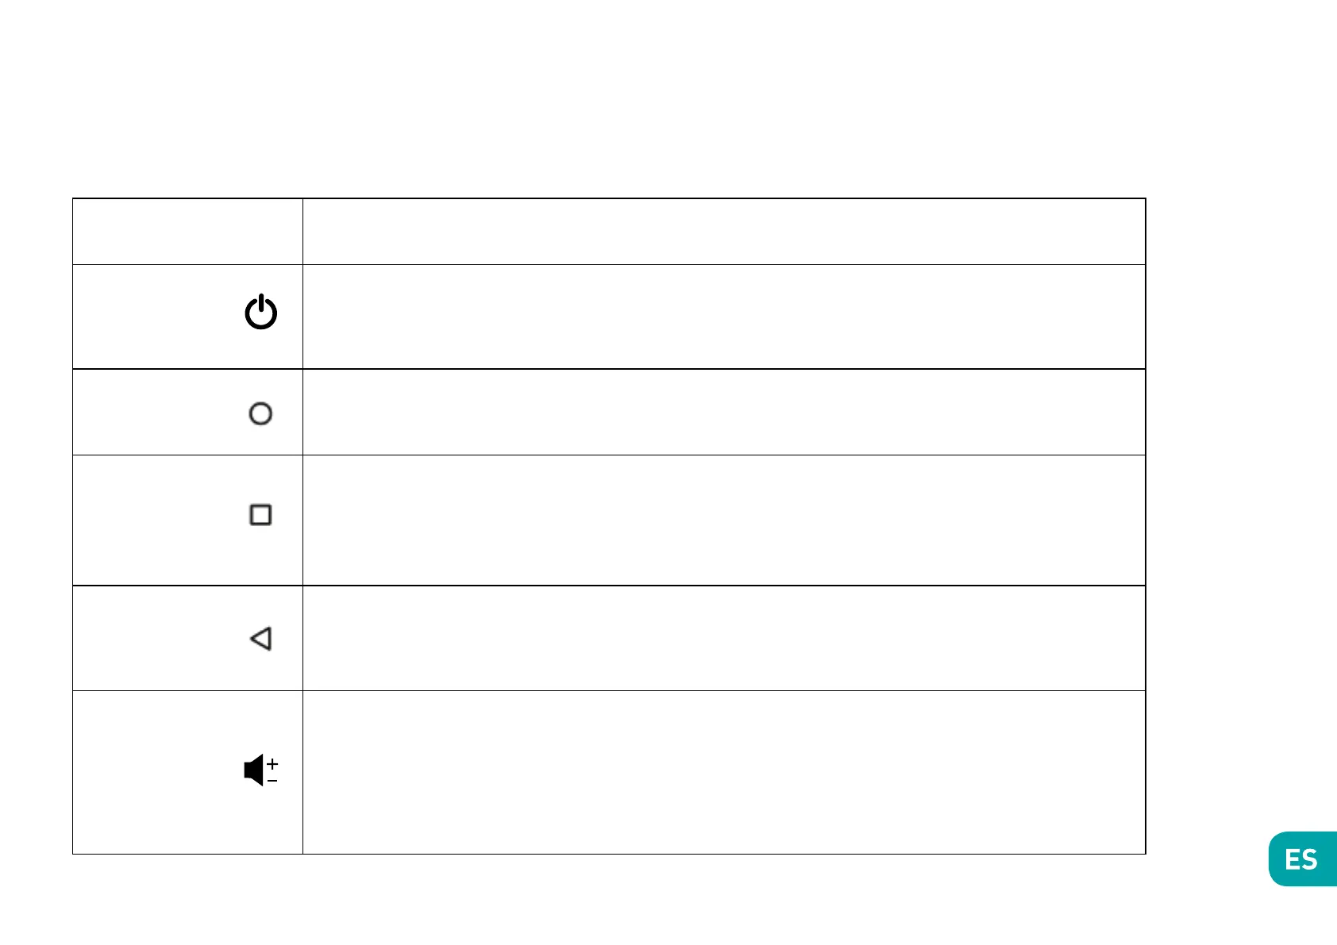Select the description cell beside the circle icon
The height and width of the screenshot is (945, 1337).
click(x=723, y=412)
